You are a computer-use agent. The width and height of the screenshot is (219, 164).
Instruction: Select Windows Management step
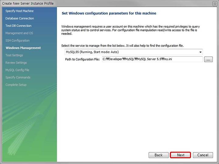[23, 48]
